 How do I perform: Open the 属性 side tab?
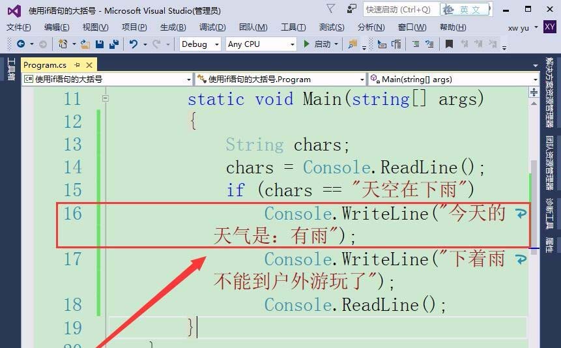[549, 244]
